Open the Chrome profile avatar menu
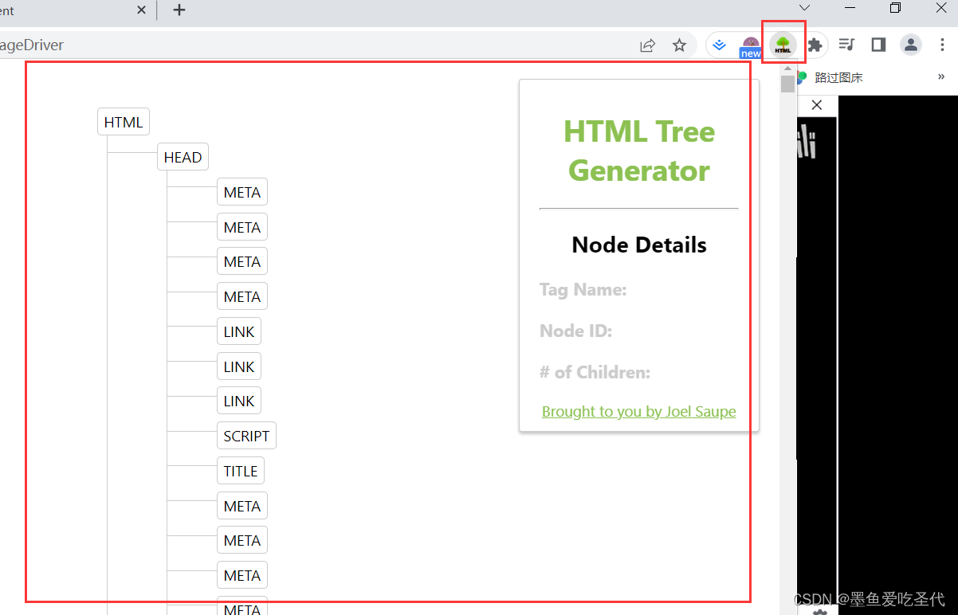 [911, 45]
